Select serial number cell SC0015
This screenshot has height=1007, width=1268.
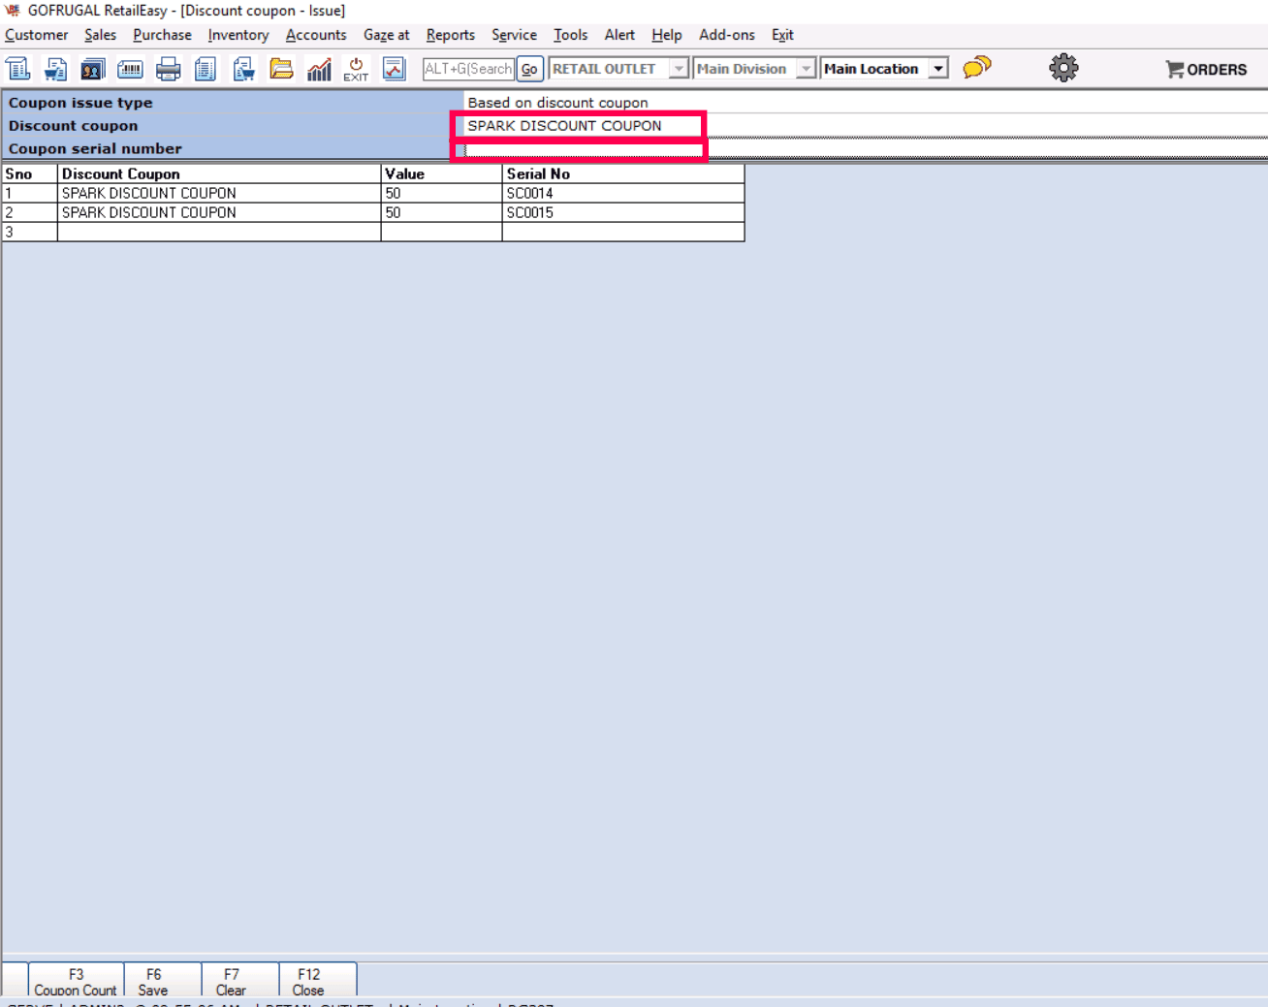pyautogui.click(x=623, y=213)
